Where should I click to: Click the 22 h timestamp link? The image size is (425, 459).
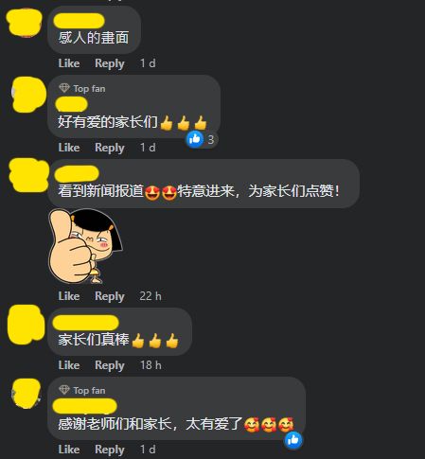[151, 296]
